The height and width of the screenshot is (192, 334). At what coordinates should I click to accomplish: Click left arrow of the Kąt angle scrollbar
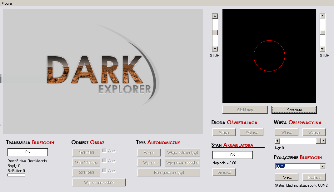(x=277, y=141)
